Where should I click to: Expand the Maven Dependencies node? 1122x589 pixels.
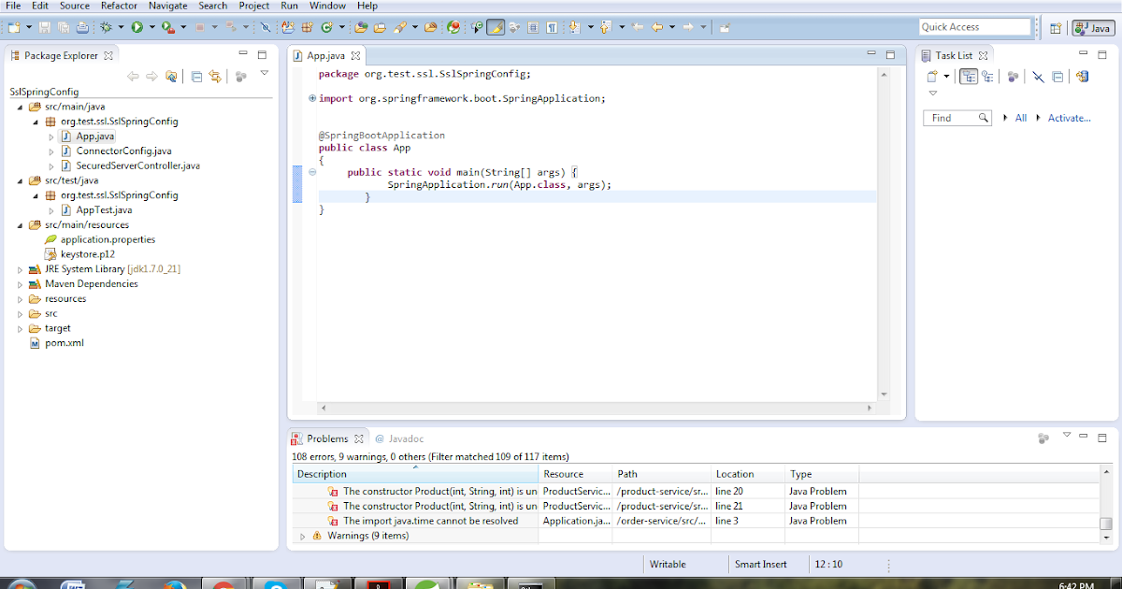(20, 283)
